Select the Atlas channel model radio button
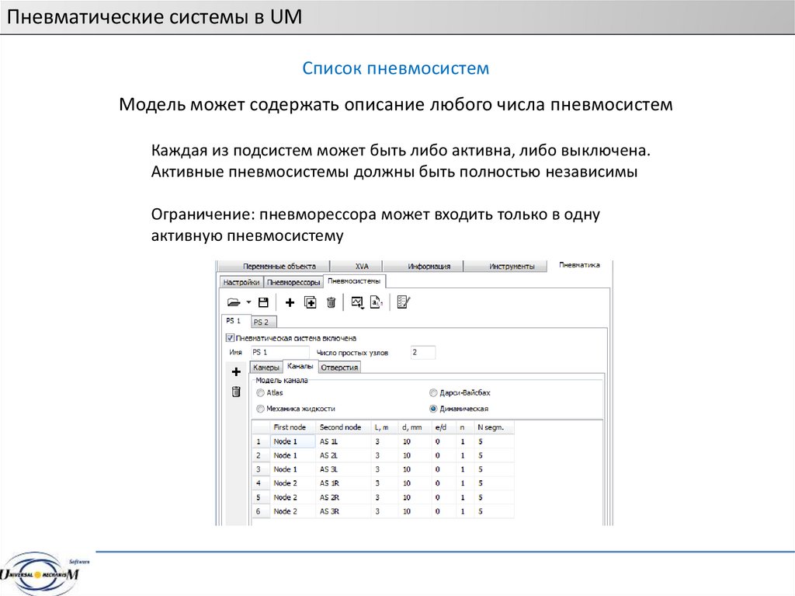The height and width of the screenshot is (596, 795). 260,393
